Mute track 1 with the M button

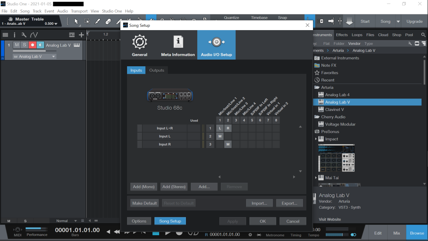point(17,45)
